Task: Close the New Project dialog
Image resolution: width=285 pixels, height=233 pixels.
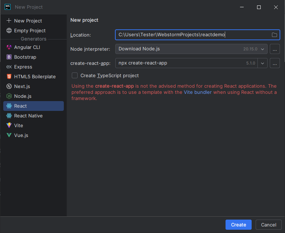Action: click(x=276, y=7)
